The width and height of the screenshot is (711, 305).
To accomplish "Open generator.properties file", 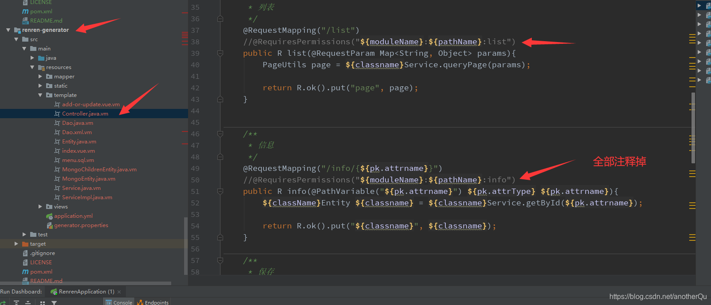I will (x=81, y=225).
